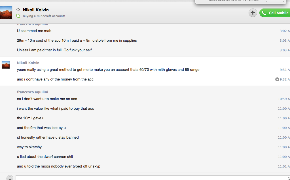290x180 pixels.
Task: Select the "id honestly rather have u stay banned" message
Action: [48, 137]
